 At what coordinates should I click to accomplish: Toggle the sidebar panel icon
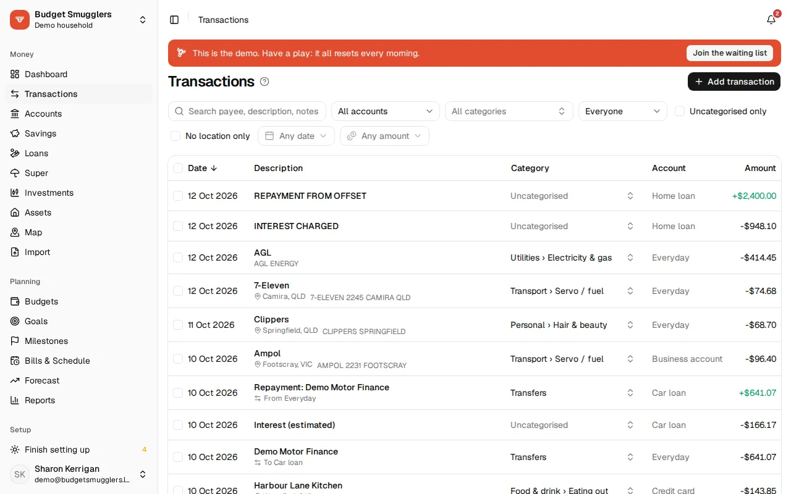click(x=174, y=20)
